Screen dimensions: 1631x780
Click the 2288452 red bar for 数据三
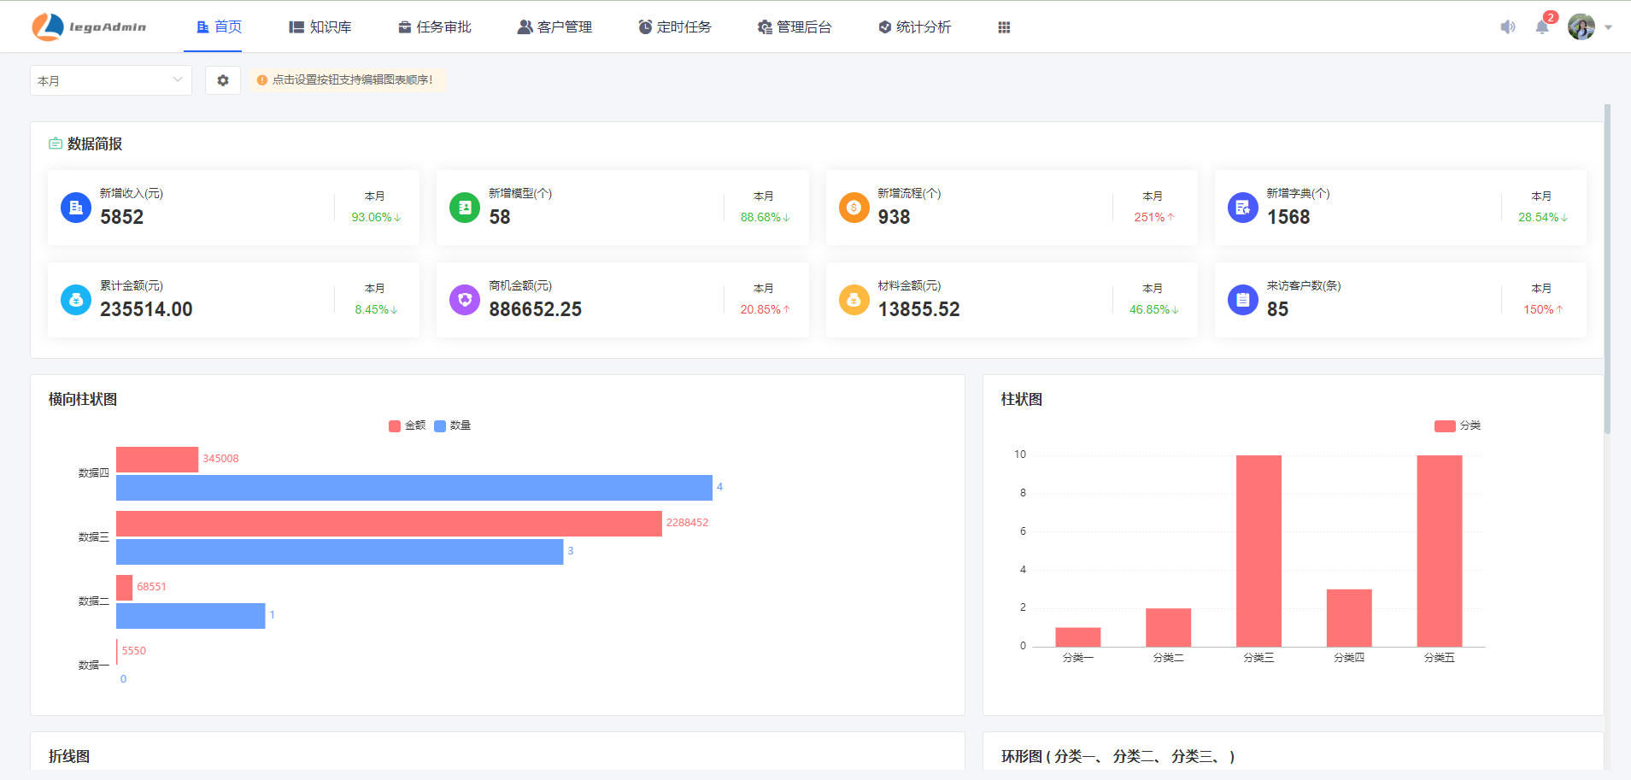[x=389, y=524]
